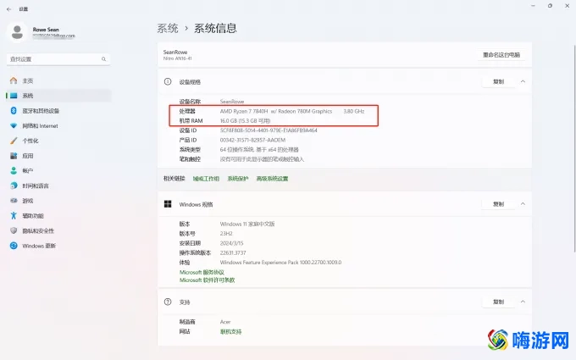Click 复制 button for Windows 规格

tap(498, 204)
